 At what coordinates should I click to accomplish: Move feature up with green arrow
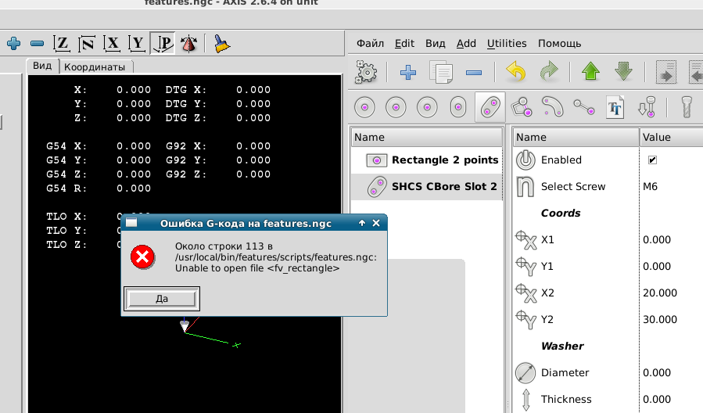[x=591, y=72]
